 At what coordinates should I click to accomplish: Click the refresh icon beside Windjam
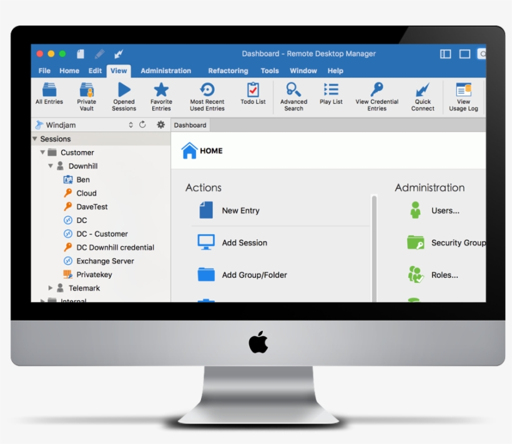[x=142, y=125]
